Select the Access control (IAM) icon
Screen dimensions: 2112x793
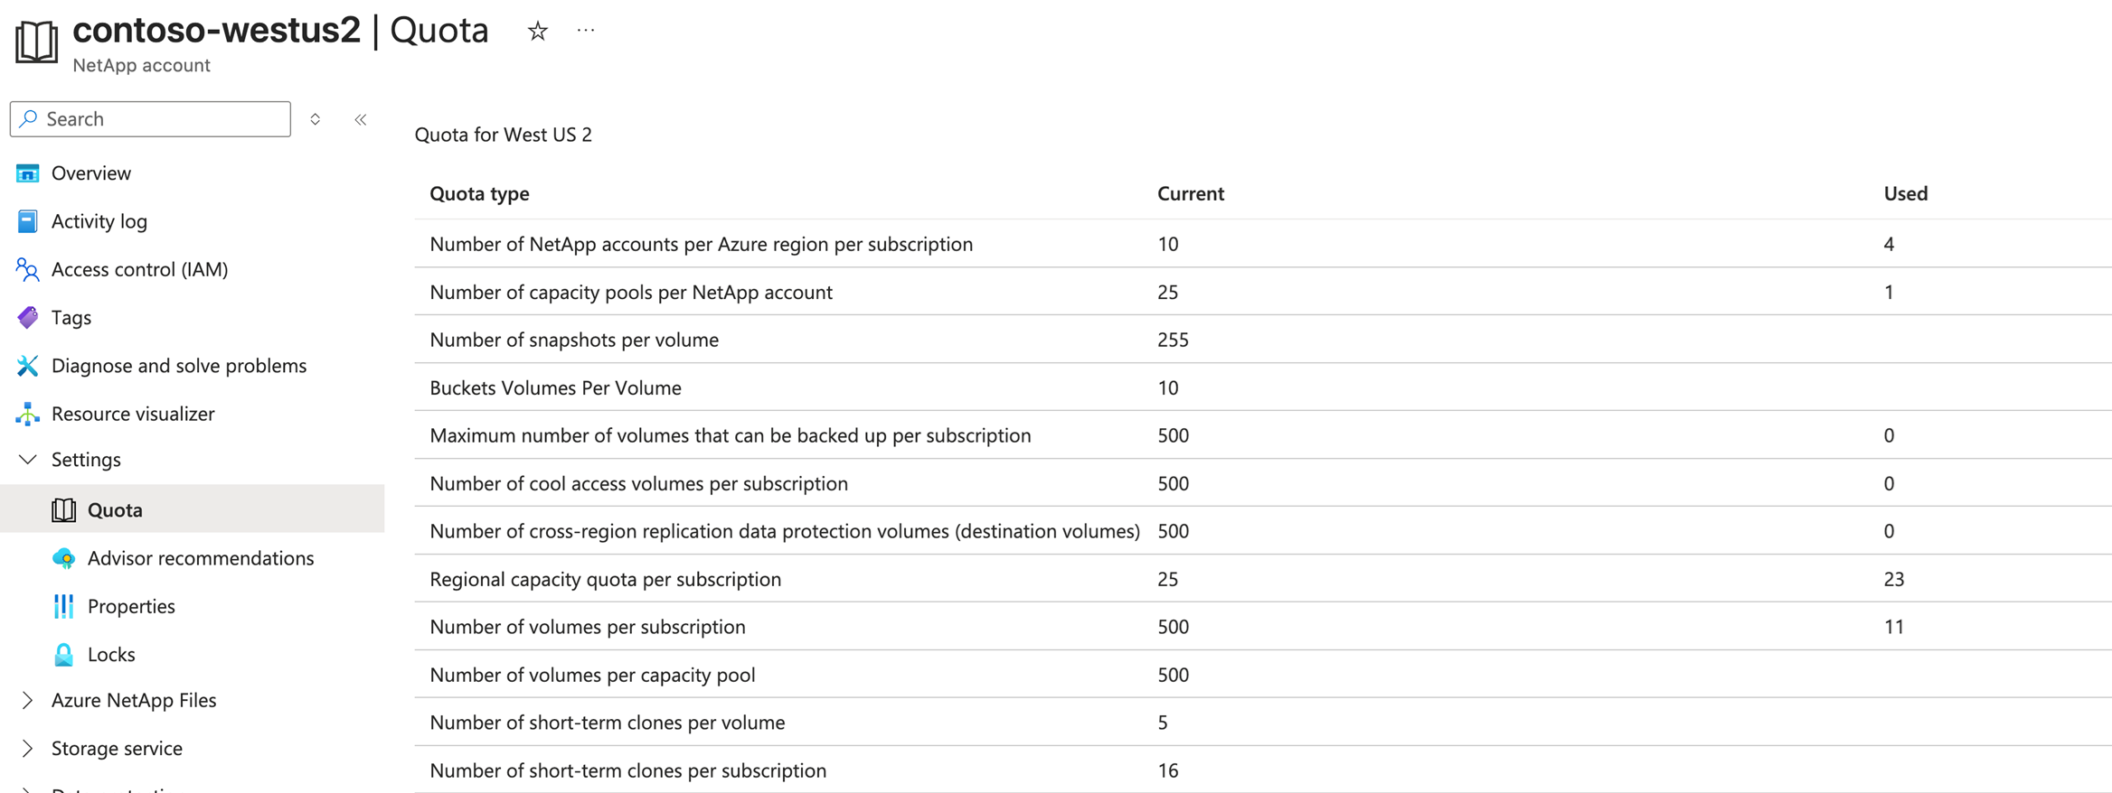tap(27, 269)
